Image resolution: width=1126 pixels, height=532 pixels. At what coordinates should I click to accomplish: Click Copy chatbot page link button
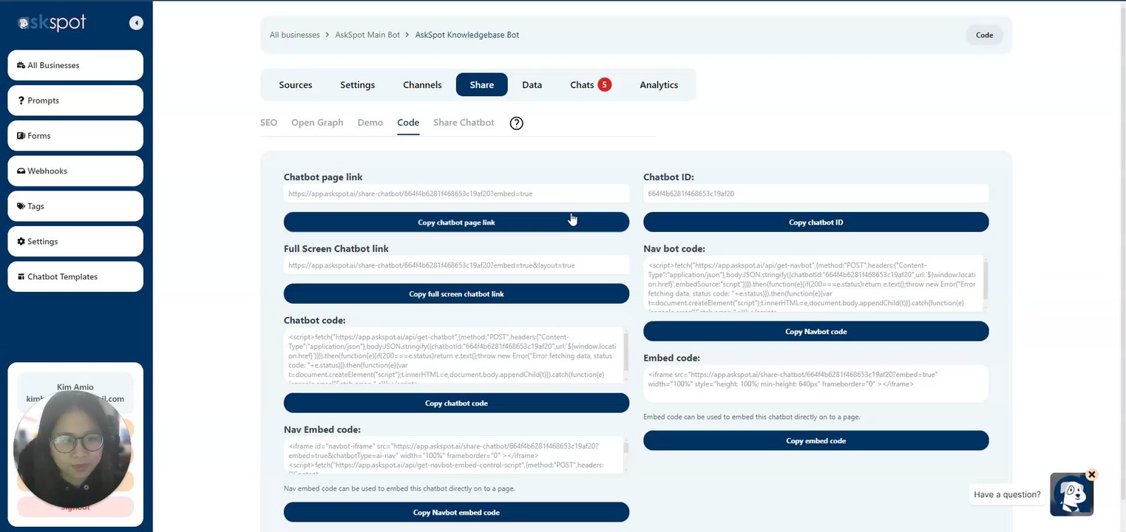(456, 222)
